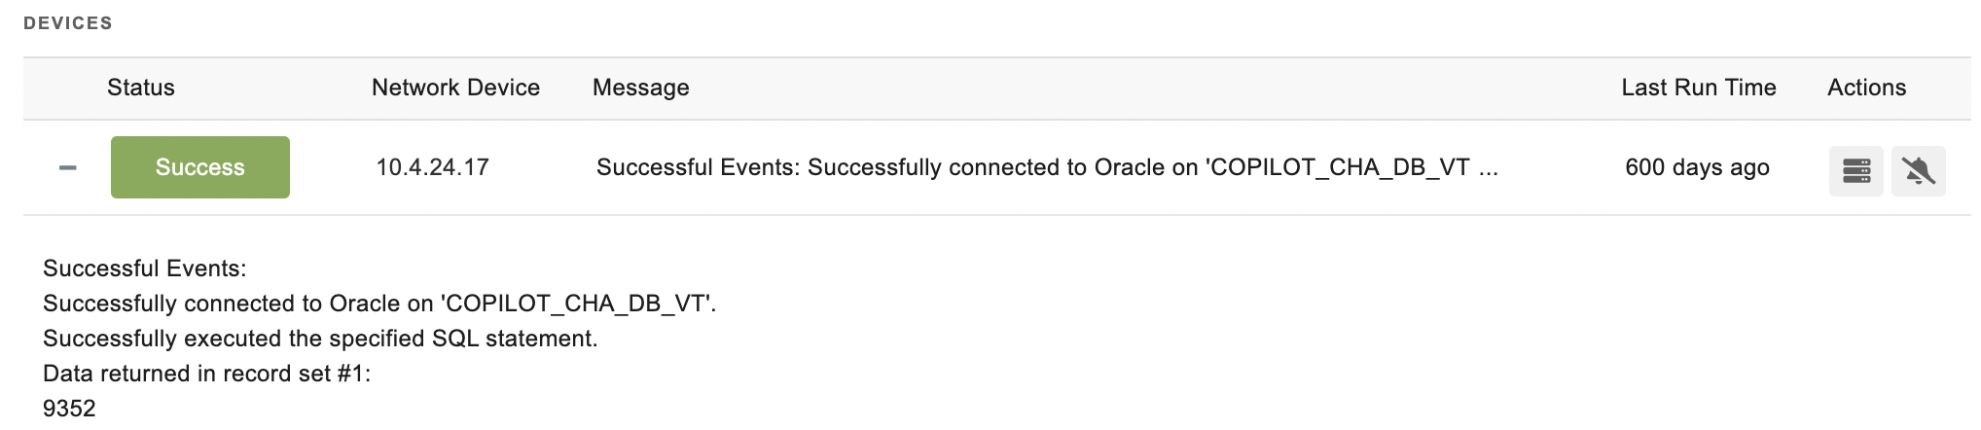
Task: Click the 'Successful Events:' detail line
Action: [x=145, y=269]
